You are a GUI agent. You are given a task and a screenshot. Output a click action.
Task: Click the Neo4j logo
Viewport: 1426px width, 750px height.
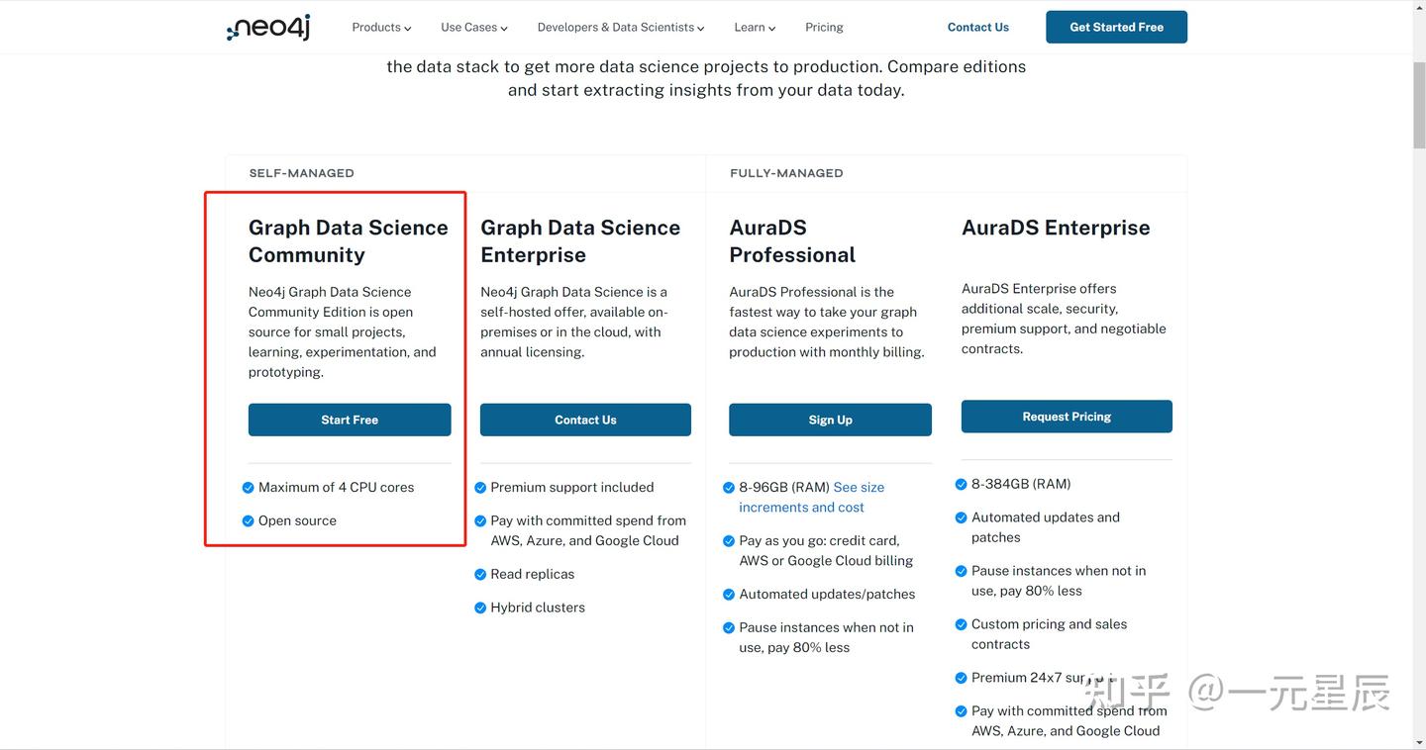click(x=268, y=28)
